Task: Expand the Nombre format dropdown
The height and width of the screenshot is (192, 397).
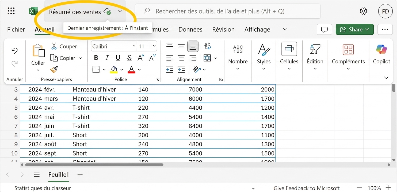Action: 238,69
